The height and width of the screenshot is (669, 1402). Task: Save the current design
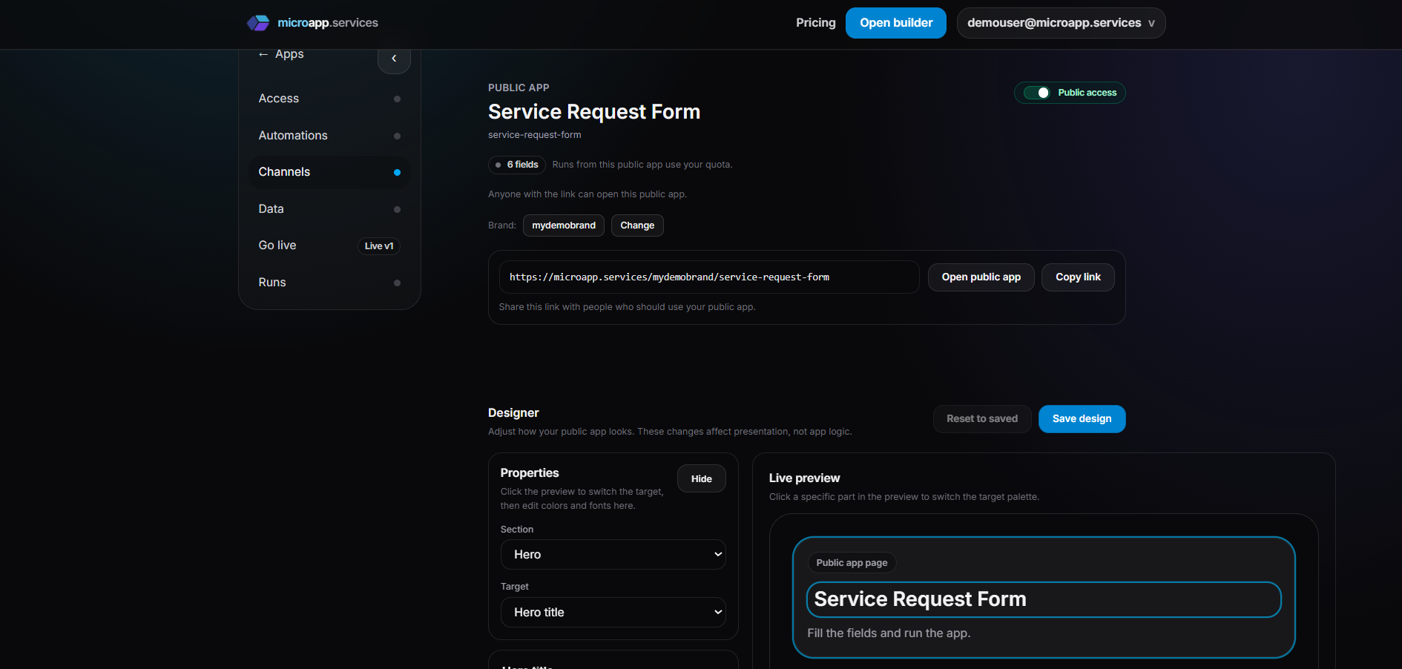(1081, 418)
